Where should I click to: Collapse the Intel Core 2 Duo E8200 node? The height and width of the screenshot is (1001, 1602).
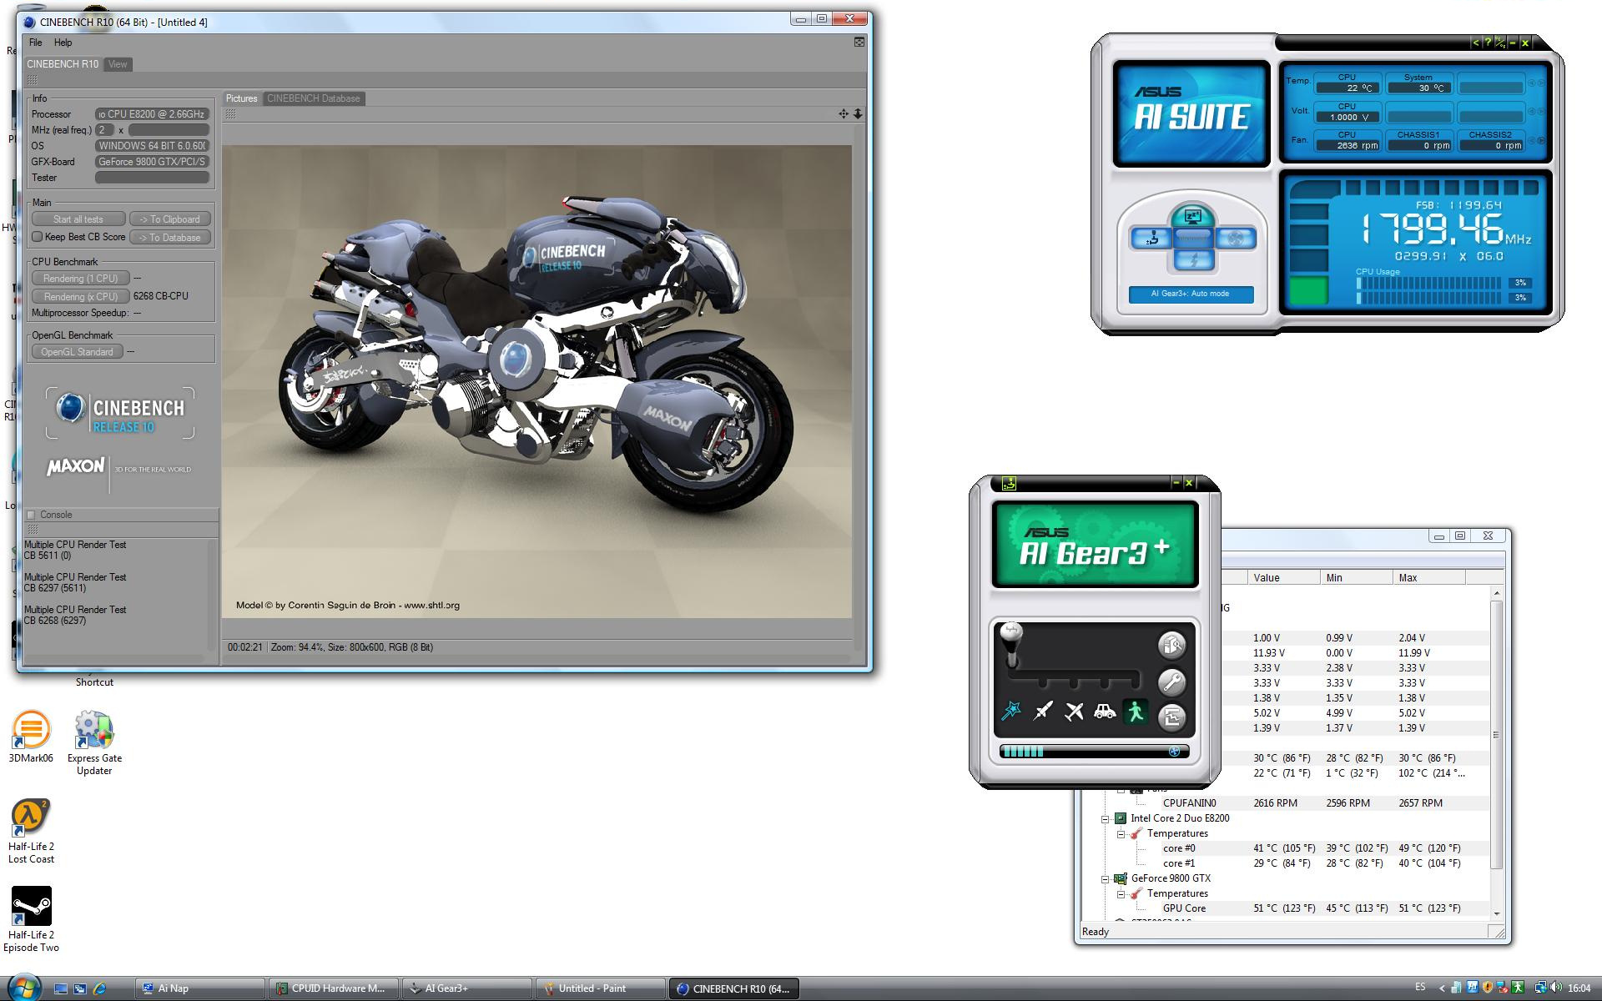1106,818
